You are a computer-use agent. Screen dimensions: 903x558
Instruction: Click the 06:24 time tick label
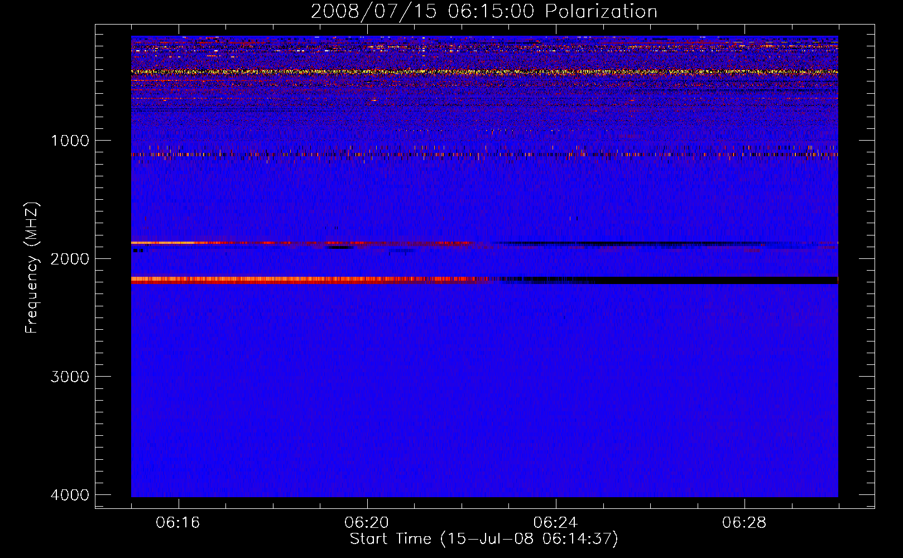555,523
